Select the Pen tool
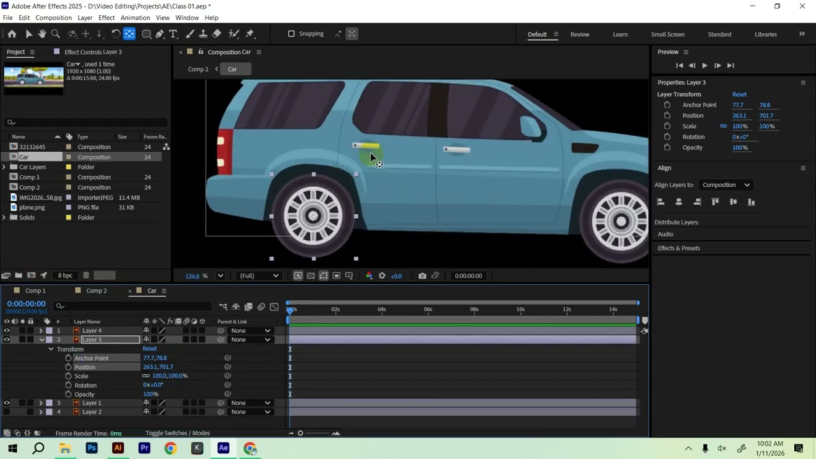816x459 pixels. pos(159,34)
